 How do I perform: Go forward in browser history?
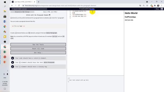[15, 6]
